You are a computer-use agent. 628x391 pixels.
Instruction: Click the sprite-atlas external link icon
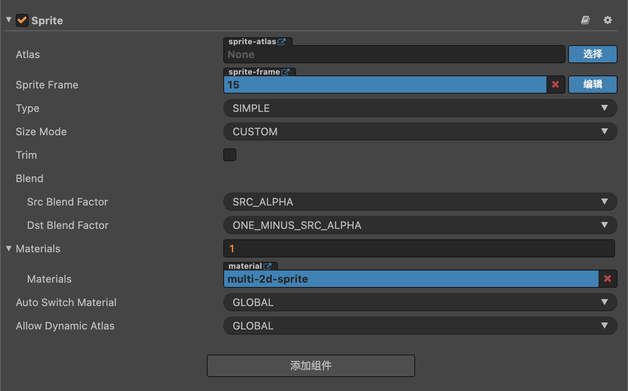coord(282,42)
